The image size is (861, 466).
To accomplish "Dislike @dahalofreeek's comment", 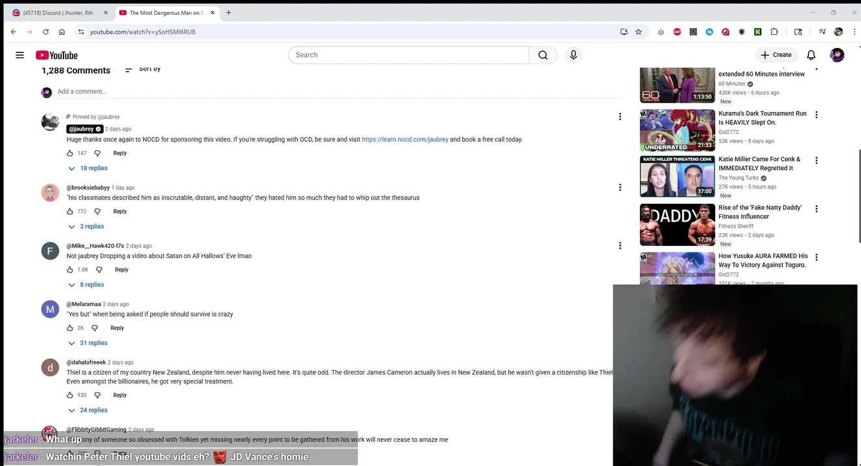I will tap(97, 395).
